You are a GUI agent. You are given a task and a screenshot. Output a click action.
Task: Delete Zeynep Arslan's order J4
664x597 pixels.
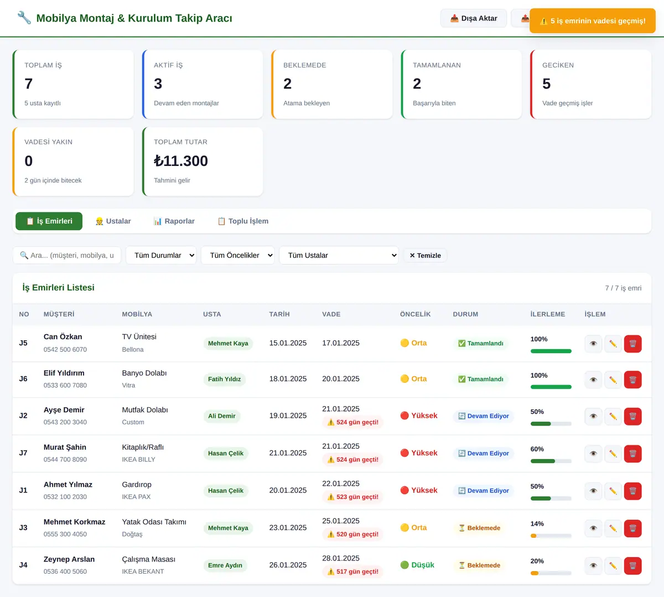coord(633,565)
